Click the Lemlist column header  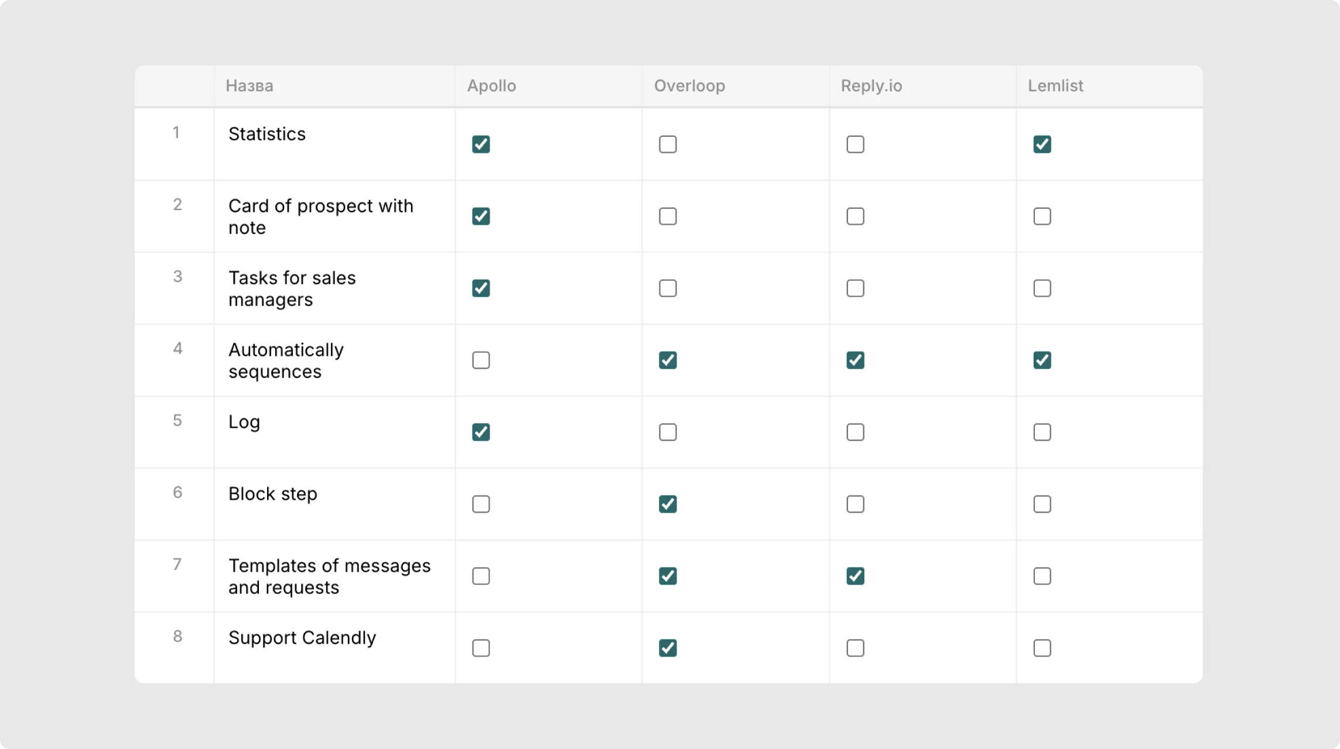point(1110,86)
